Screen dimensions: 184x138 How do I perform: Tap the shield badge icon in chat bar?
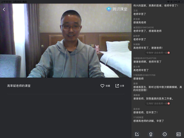(x=151, y=134)
